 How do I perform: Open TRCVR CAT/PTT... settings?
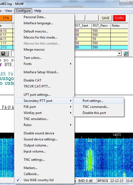(45, 86)
